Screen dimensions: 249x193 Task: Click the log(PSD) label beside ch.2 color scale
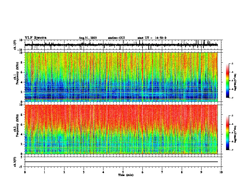pos(235,134)
